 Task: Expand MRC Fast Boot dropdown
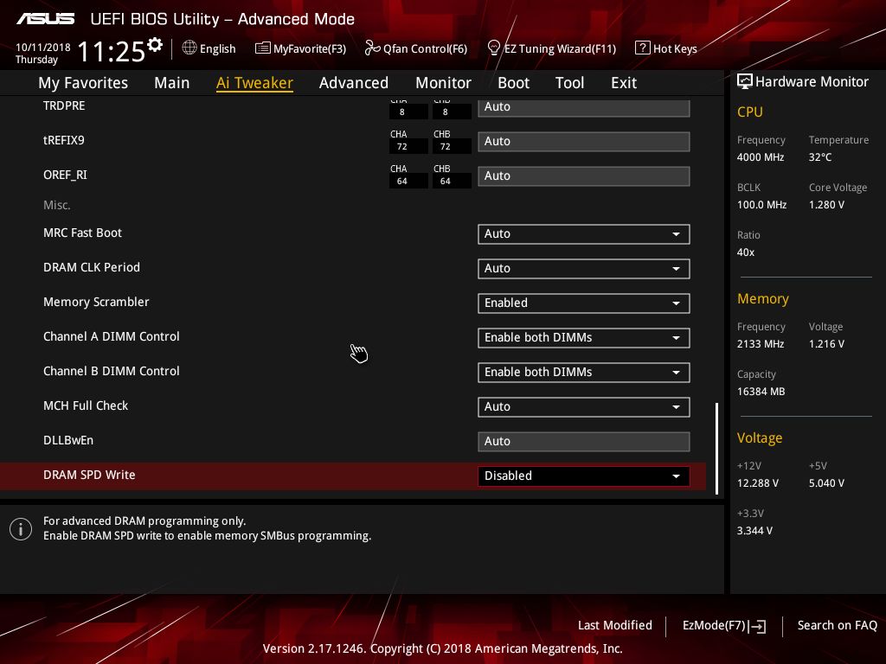pyautogui.click(x=584, y=233)
